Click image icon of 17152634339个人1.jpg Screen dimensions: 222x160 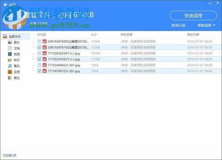tap(44, 53)
